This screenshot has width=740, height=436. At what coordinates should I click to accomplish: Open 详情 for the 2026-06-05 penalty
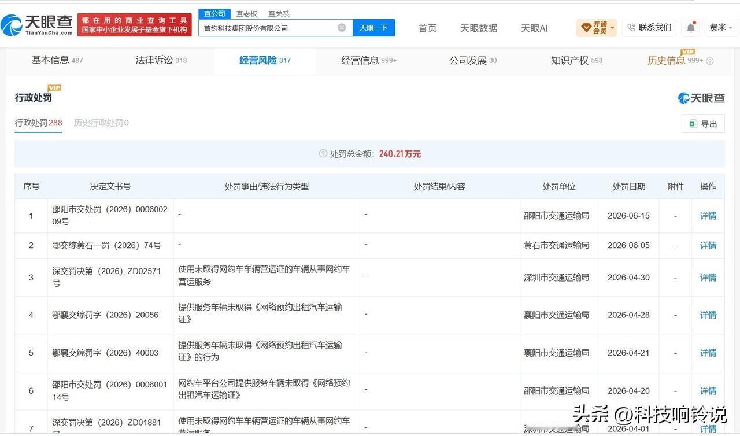pyautogui.click(x=708, y=245)
